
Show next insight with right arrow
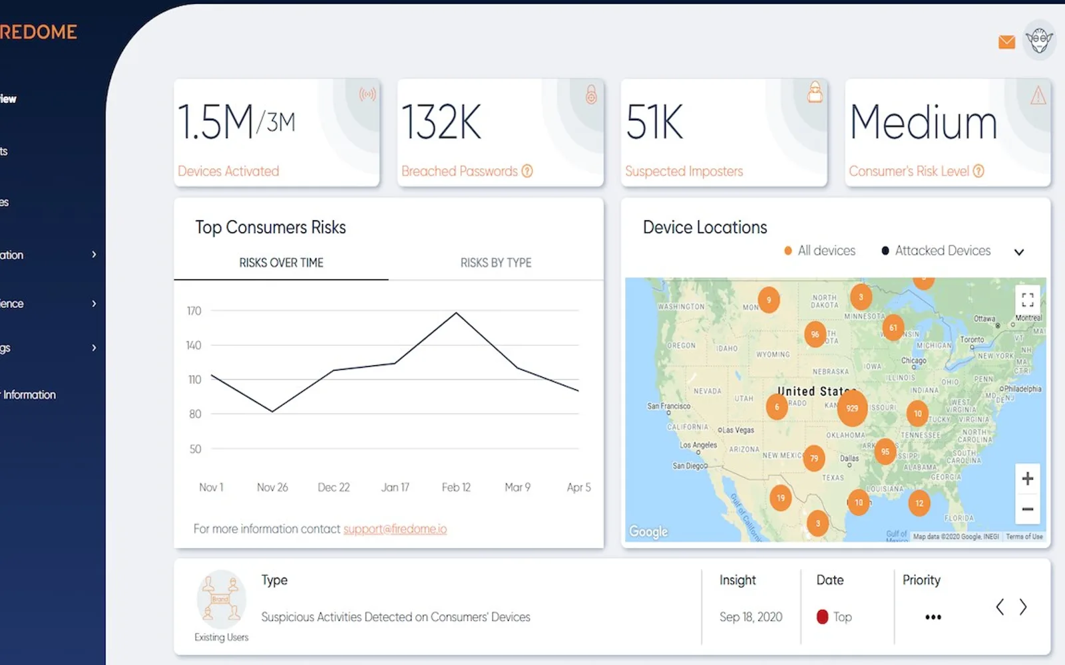tap(1023, 606)
